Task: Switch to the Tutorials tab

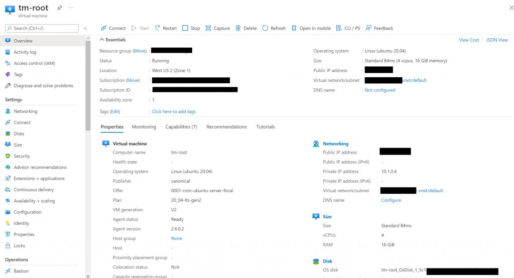Action: [266, 127]
